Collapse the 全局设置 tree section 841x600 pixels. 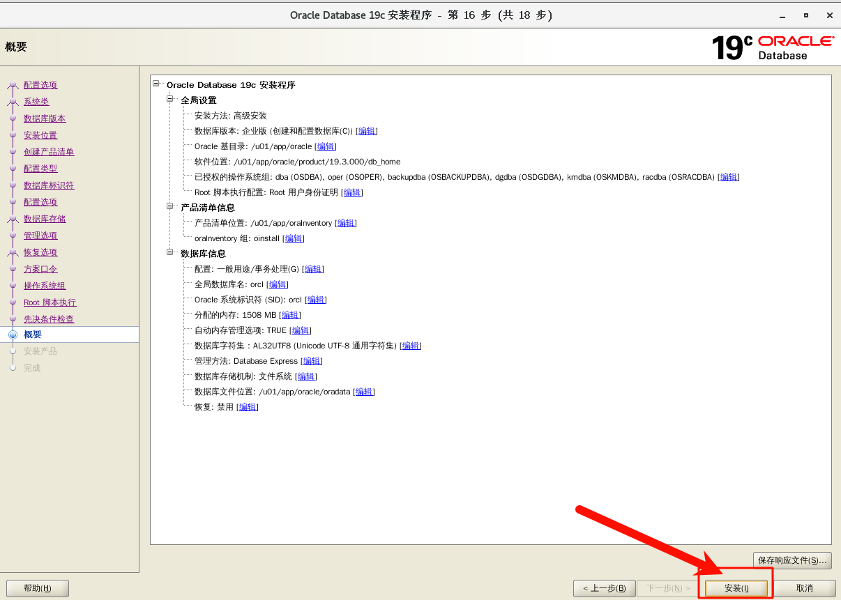(170, 100)
